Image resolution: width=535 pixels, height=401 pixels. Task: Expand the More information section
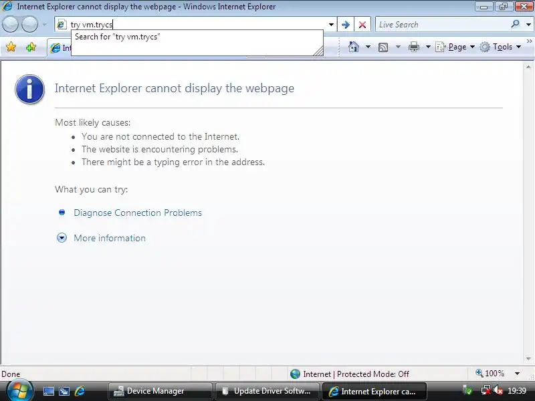(x=110, y=238)
